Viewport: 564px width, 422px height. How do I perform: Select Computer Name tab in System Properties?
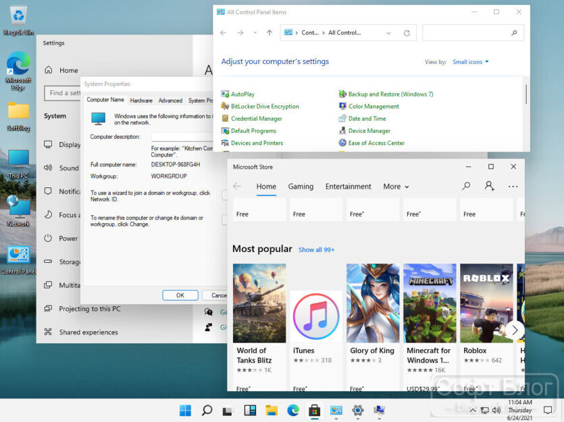105,100
